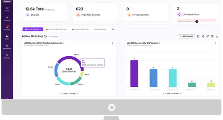
Task: Switch to the My Dashboard tab
Action: (100, 29)
